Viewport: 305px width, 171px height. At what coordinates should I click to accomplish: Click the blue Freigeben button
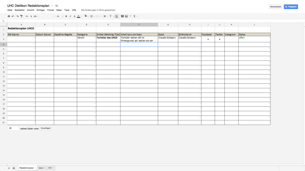291,7
